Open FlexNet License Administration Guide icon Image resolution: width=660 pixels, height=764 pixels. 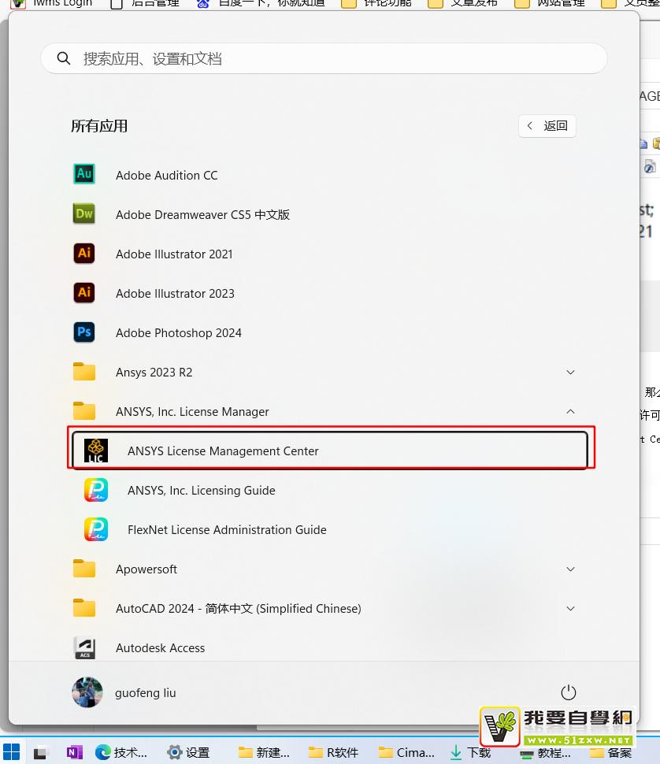tap(96, 529)
